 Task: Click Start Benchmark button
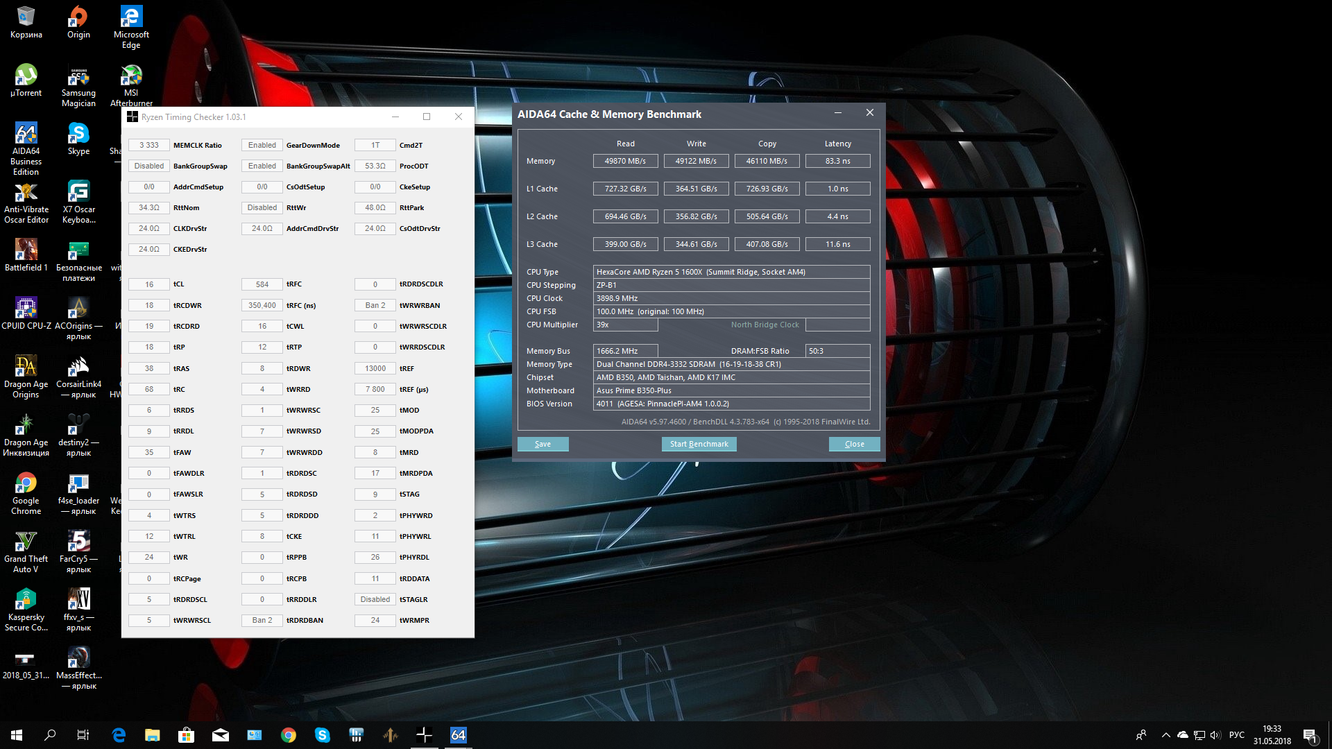point(699,444)
